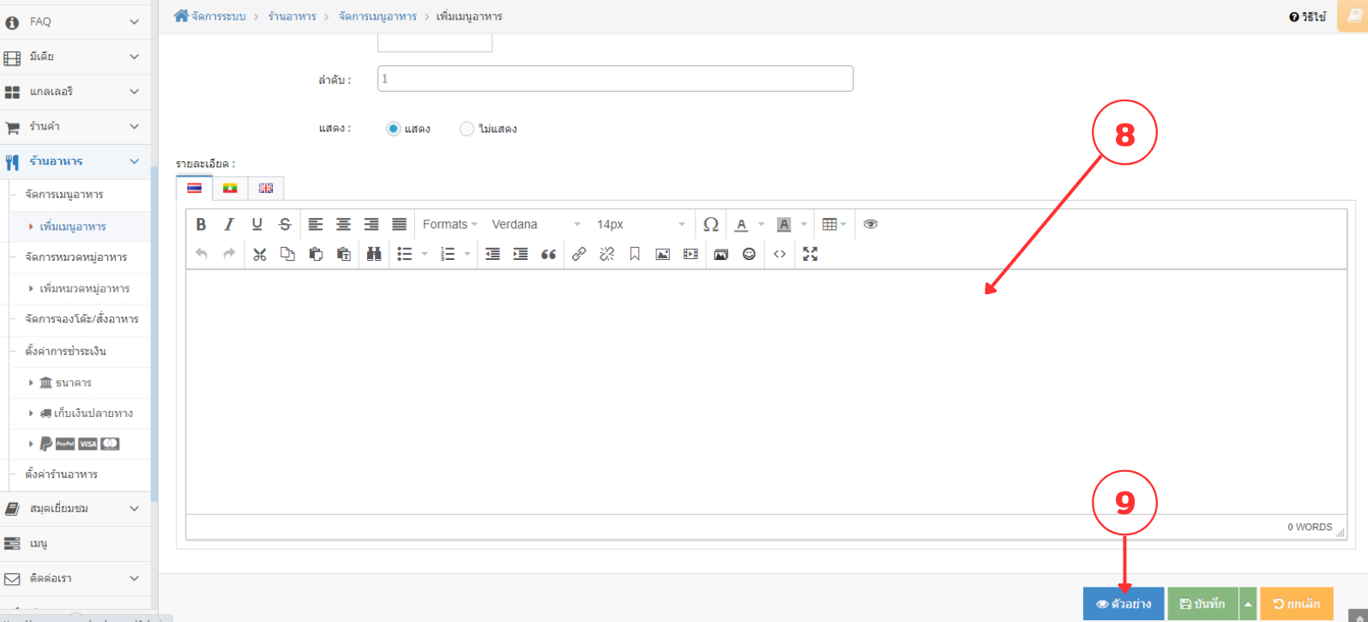Expand the FAQ sidebar menu
Screen dimensions: 1368x622
pos(75,21)
